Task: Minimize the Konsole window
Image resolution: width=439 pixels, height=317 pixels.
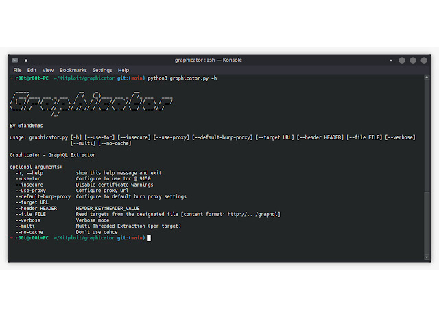Action: click(402, 60)
